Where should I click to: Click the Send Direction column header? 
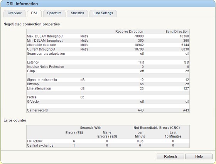[177, 32]
